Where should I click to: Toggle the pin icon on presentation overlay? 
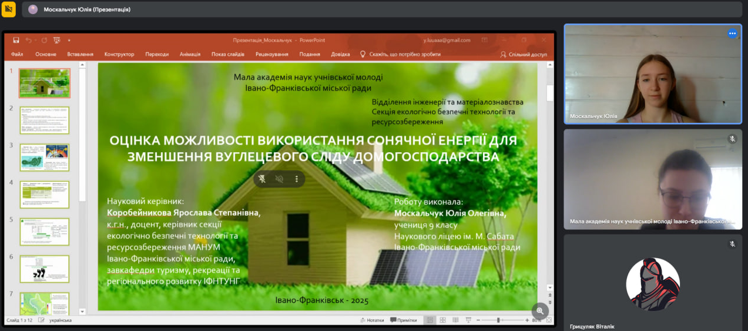(262, 179)
